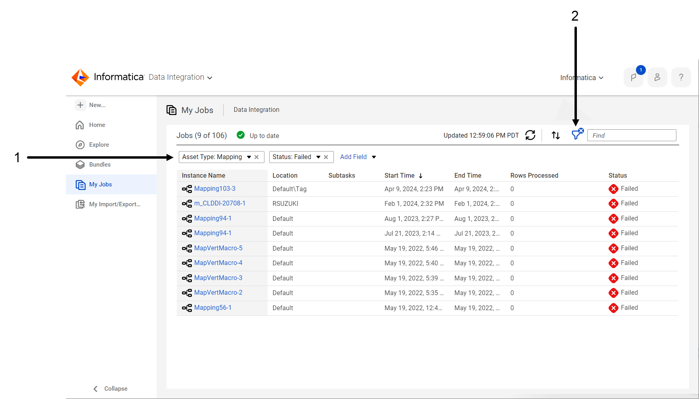Click Failed status icon for MapVertMacro-5
The image size is (699, 399).
613,249
